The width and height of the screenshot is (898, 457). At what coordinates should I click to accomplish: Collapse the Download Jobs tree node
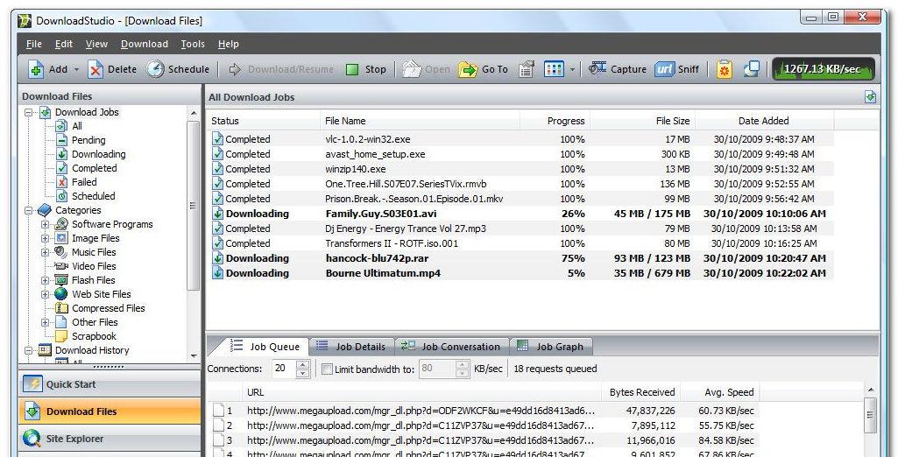28,113
